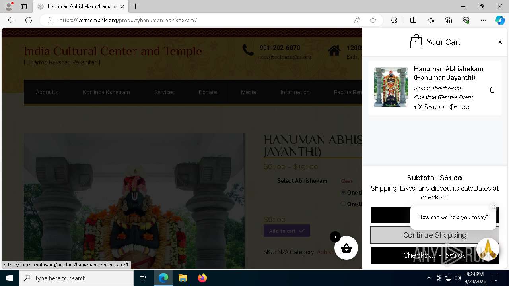Close the Your Cart panel
Screen dimensions: 509x286
(500, 42)
